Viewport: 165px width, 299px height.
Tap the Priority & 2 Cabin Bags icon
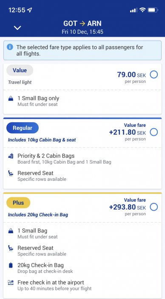point(11,156)
